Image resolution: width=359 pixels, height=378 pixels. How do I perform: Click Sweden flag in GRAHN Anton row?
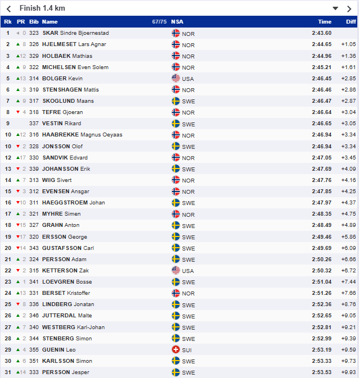point(176,225)
